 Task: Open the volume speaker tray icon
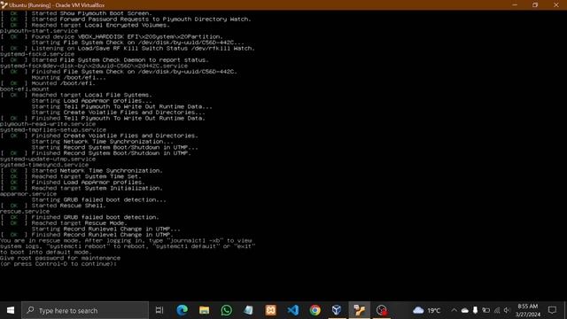tap(507, 310)
